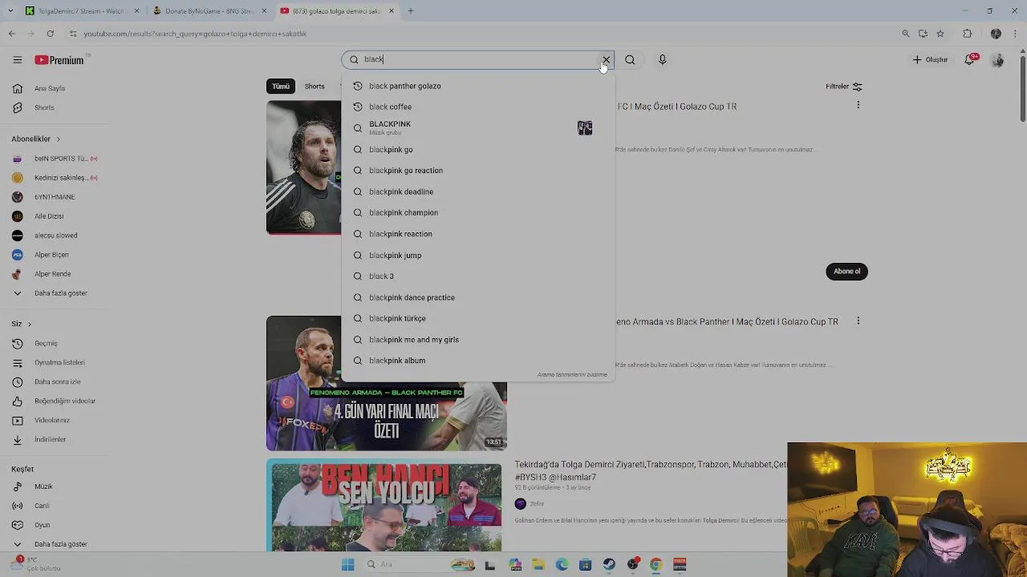
Task: Open Tekirdağ'da Tolga Demirci Ziyareti video title
Action: tap(651, 470)
